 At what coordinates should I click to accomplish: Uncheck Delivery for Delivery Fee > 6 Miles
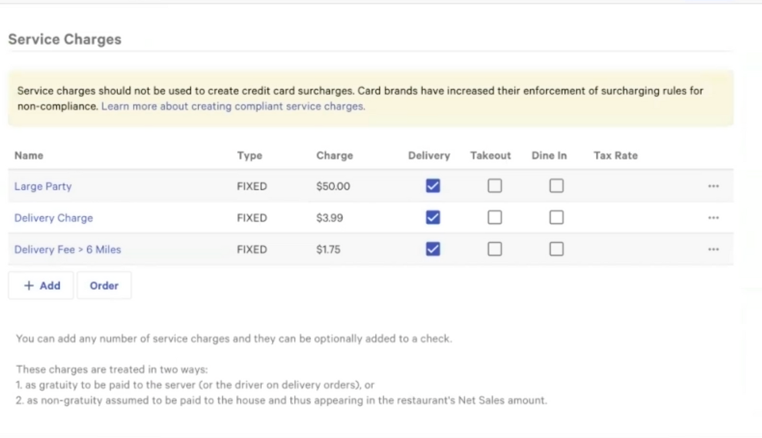coord(433,249)
